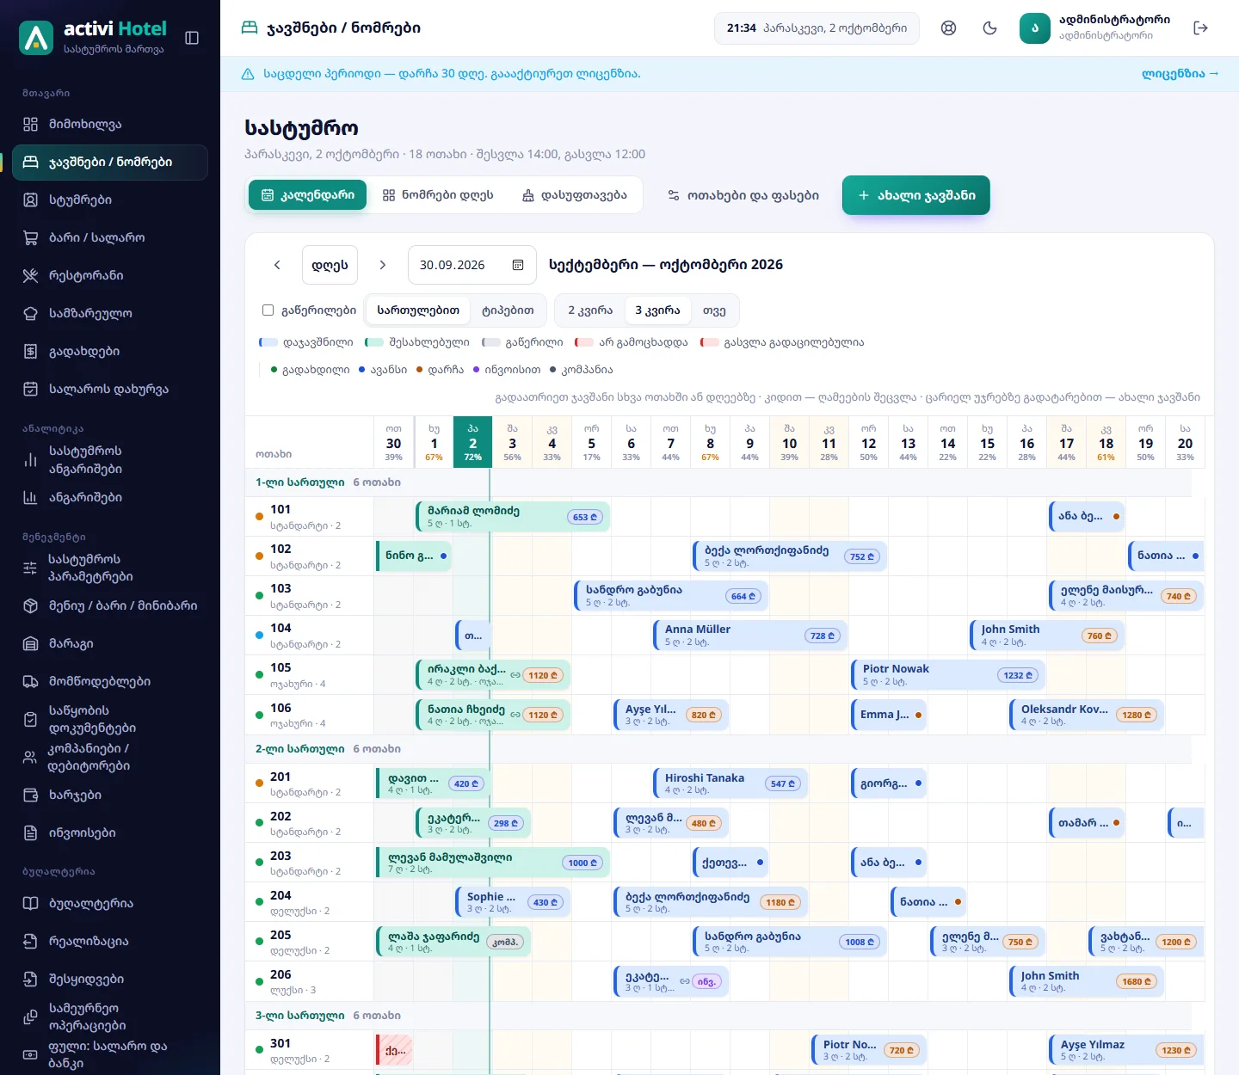Open სამზარეულო kitchen sidebar icon
Screen dimensions: 1239x1075
pos(30,313)
